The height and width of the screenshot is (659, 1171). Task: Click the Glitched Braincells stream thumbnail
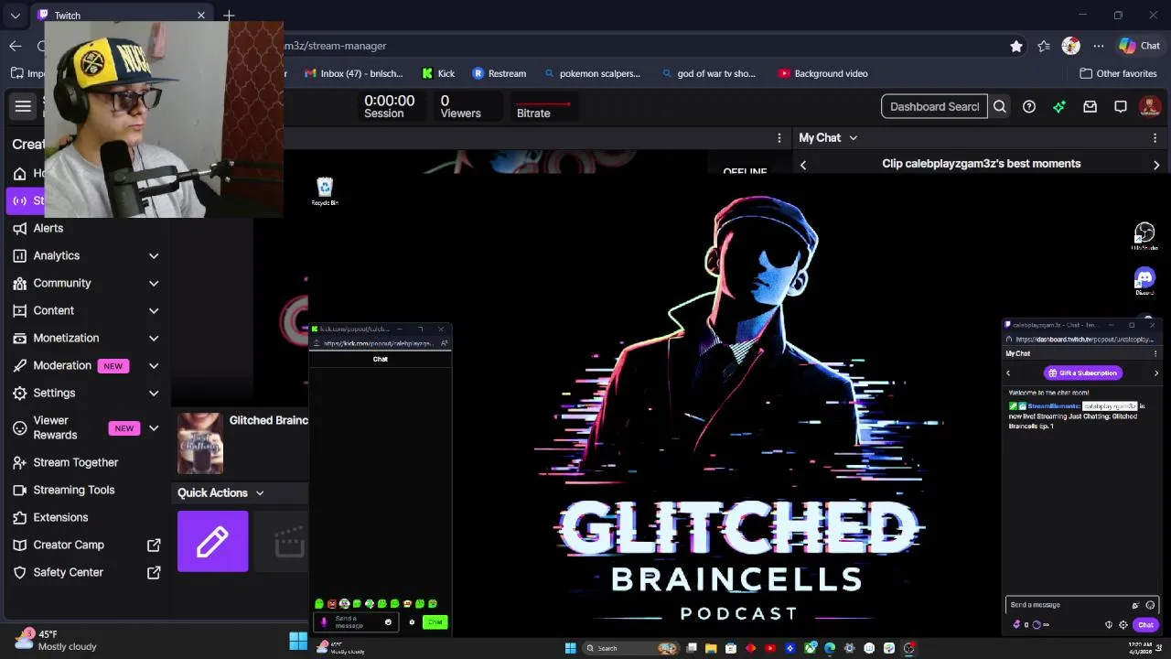point(200,444)
